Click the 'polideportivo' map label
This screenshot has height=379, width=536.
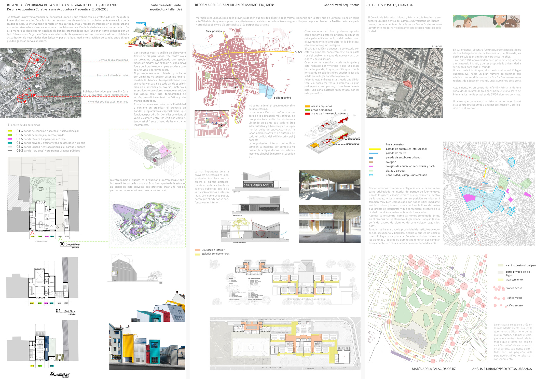point(282,98)
